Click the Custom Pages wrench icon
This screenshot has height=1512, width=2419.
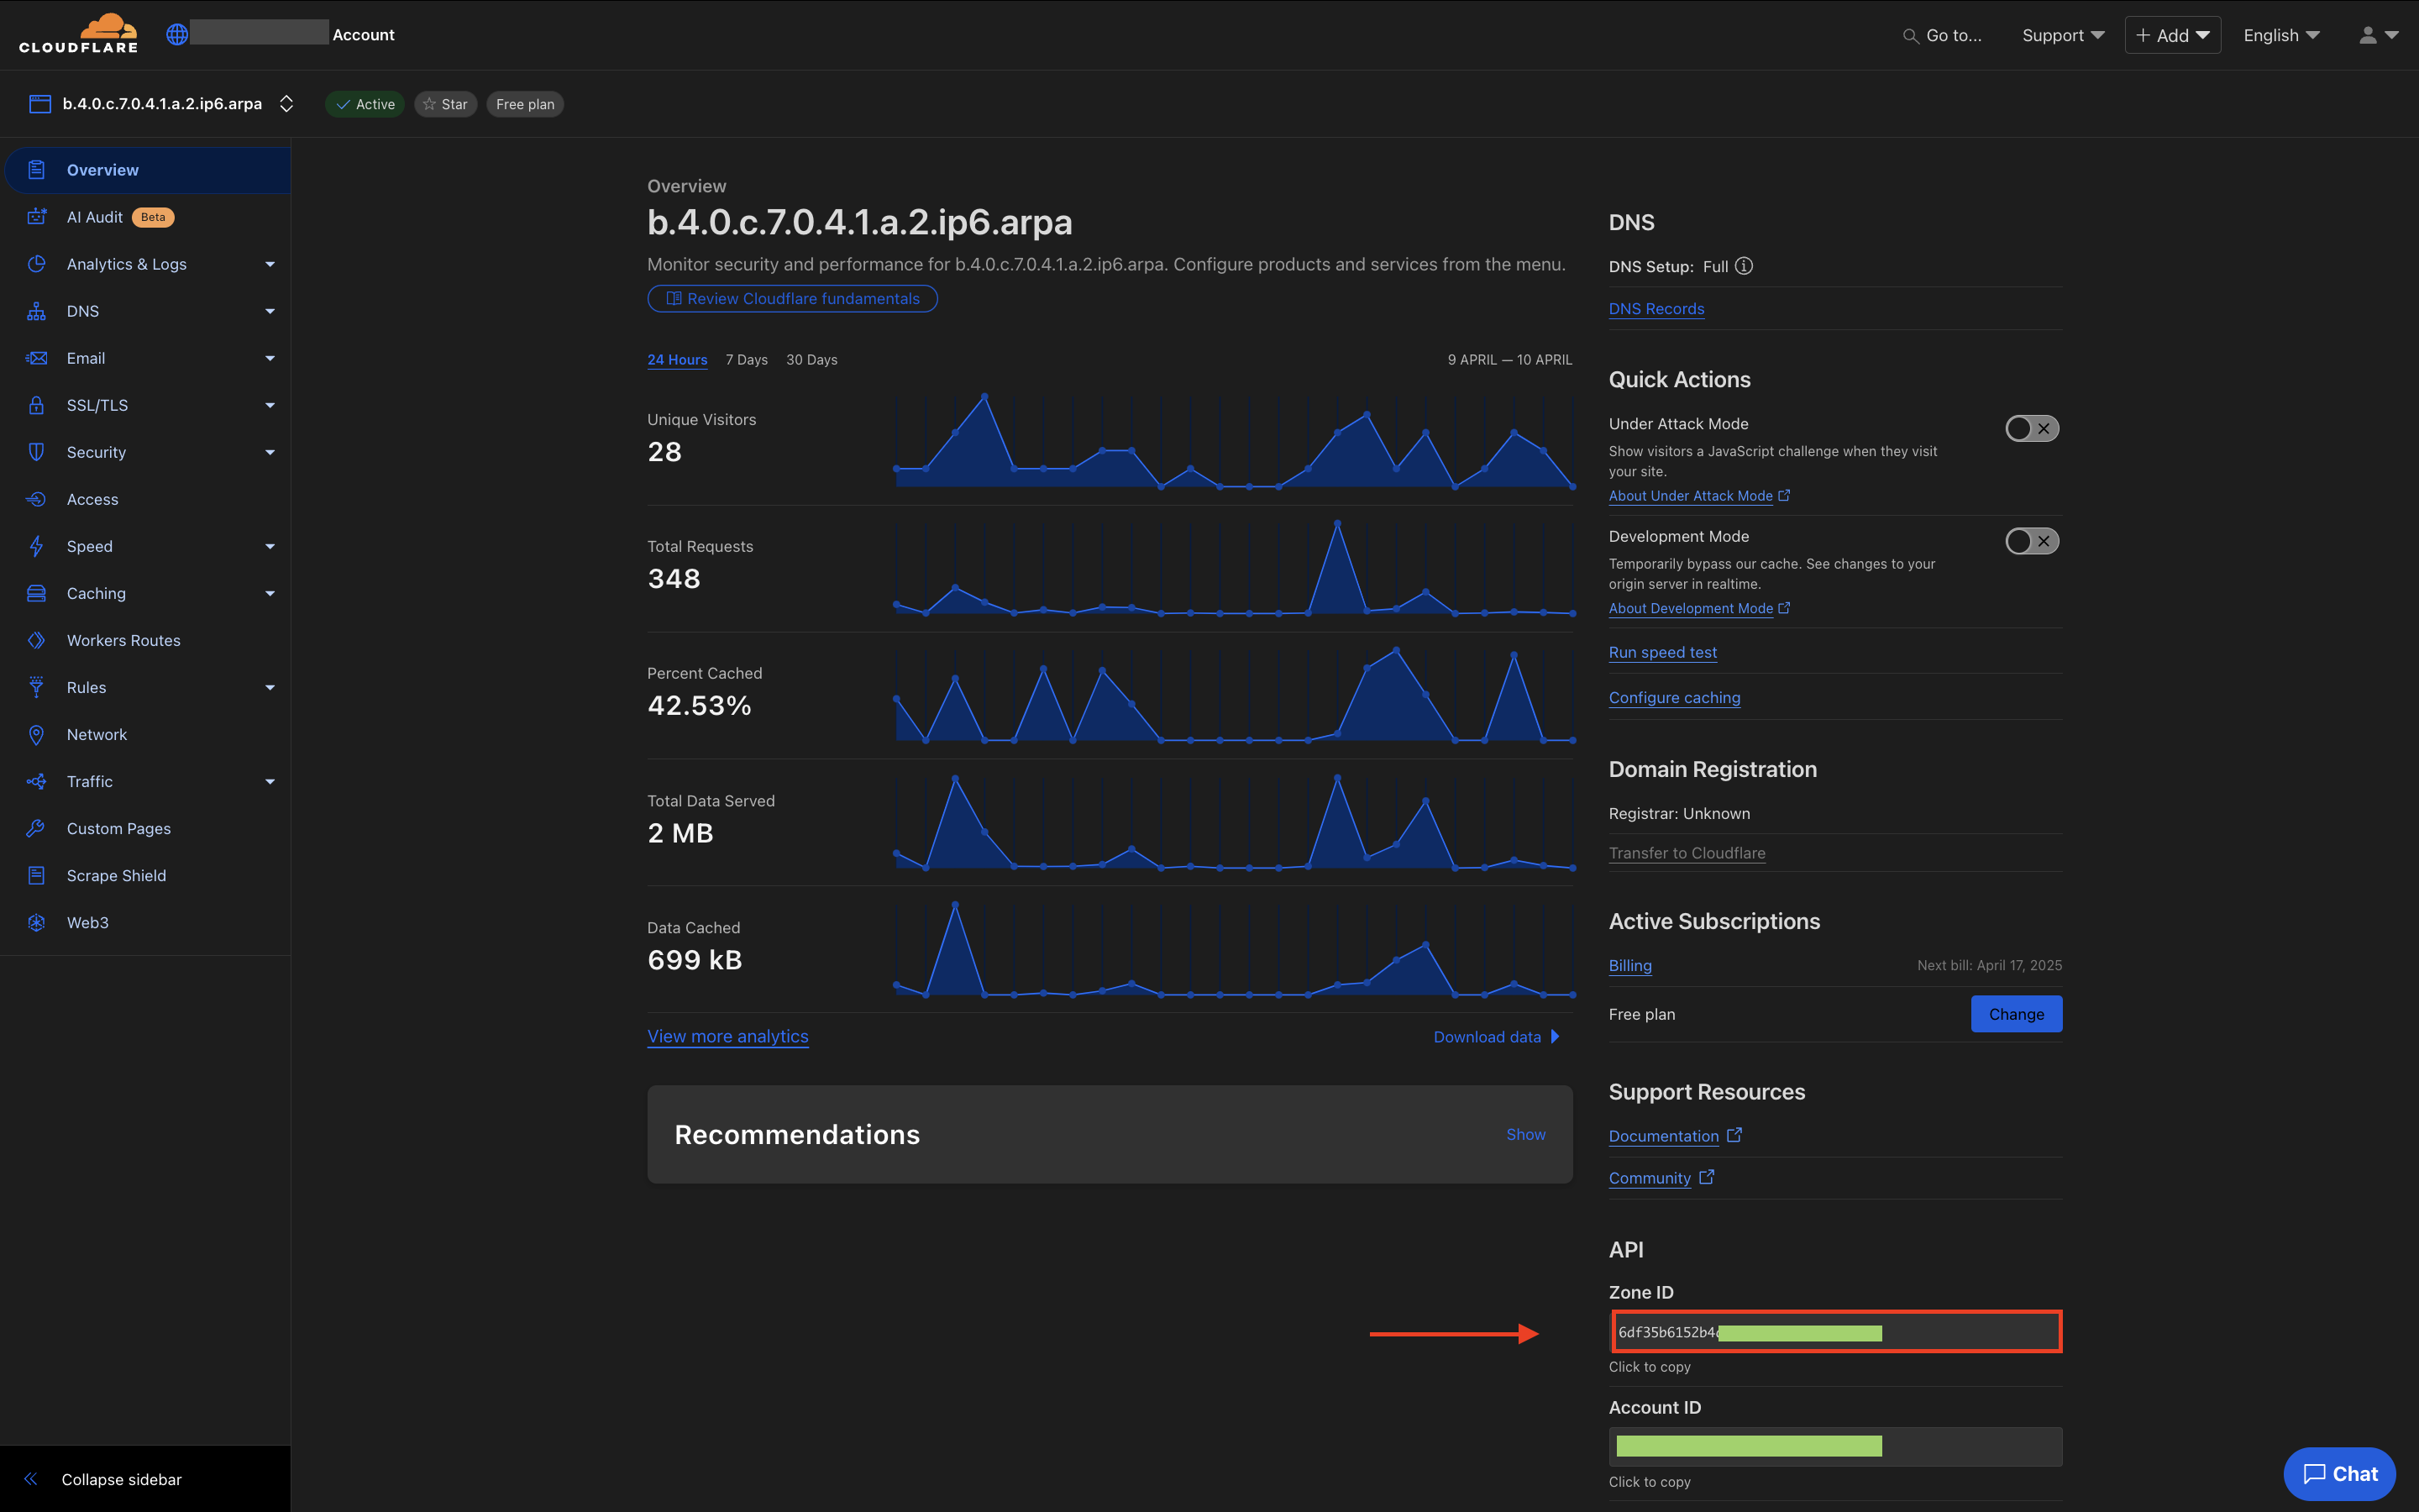[37, 828]
